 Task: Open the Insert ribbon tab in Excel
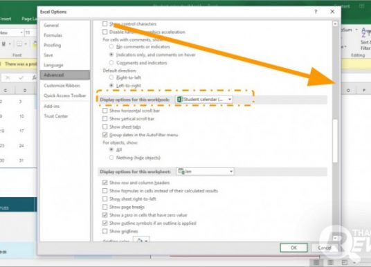pyautogui.click(x=6, y=19)
